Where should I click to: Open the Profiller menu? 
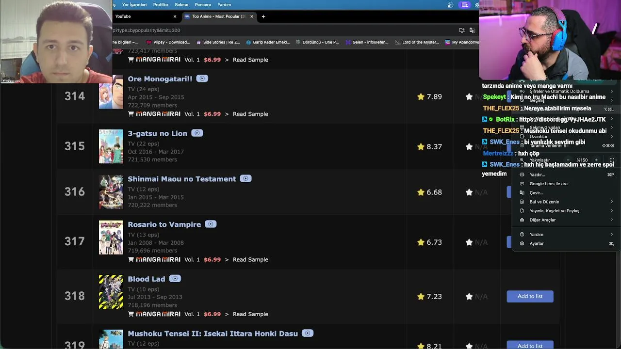(x=161, y=5)
